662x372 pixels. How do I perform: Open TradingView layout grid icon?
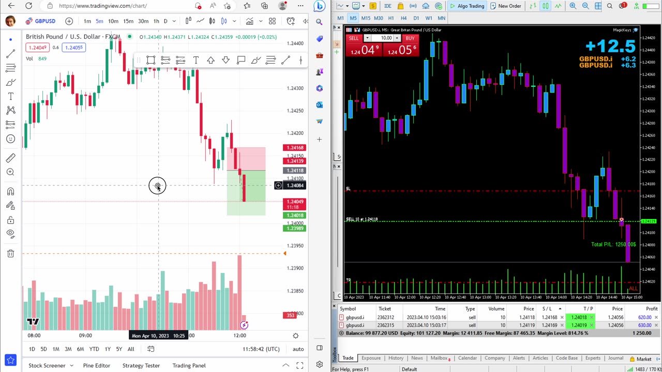tap(272, 21)
